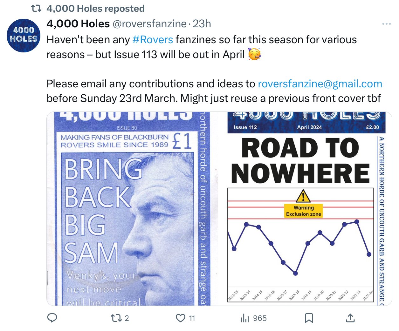
Task: View analytics via the 965 views icon
Action: click(x=245, y=318)
